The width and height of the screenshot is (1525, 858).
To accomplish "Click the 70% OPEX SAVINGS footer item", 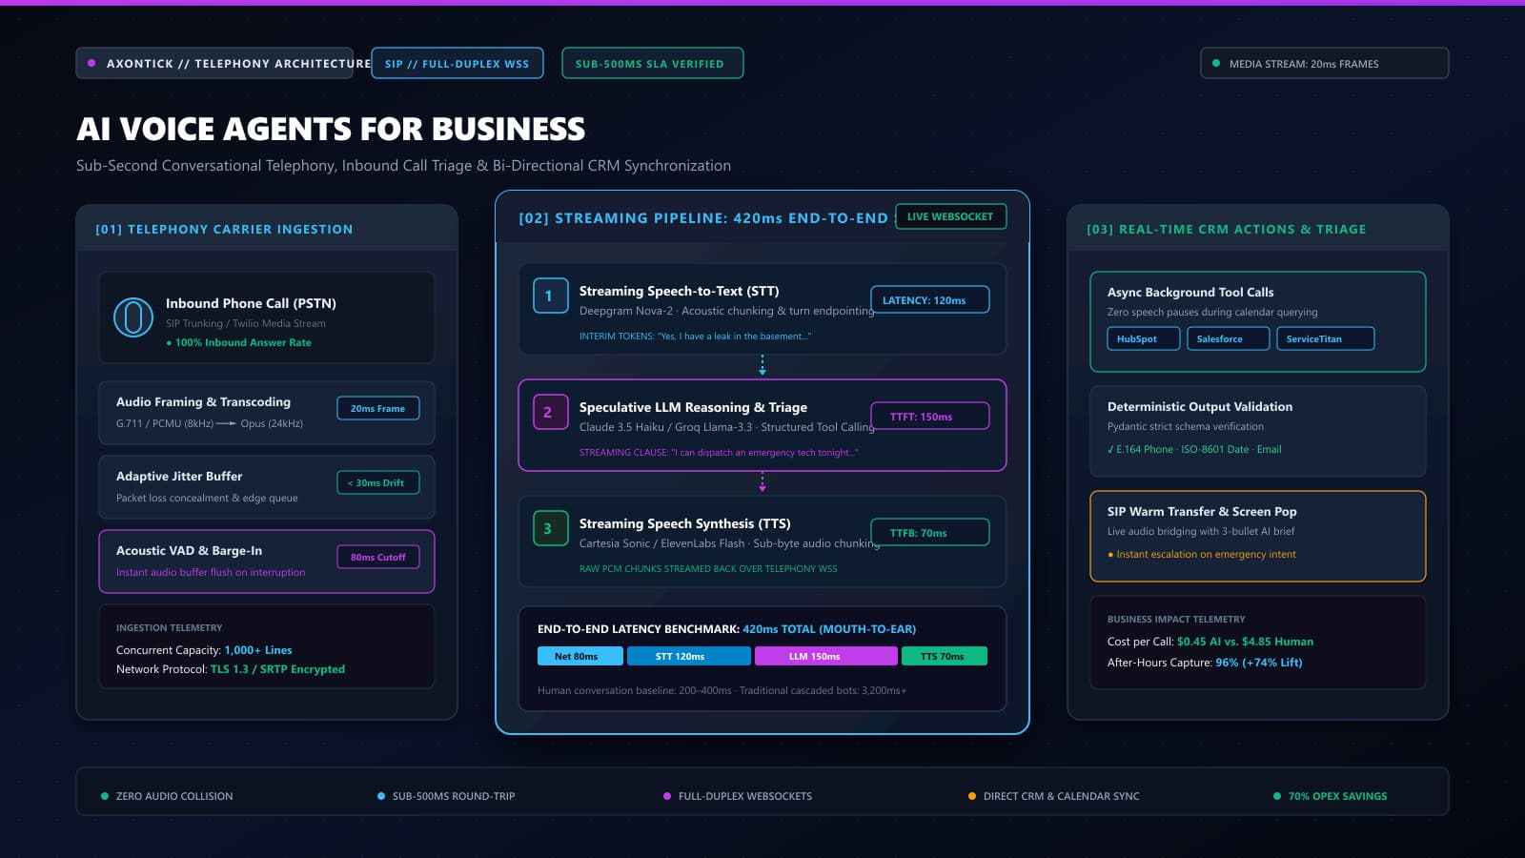I will coord(1330,796).
